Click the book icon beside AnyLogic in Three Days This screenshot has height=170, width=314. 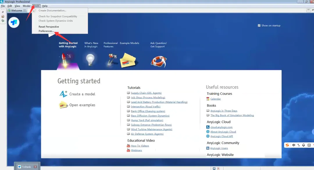(208, 110)
